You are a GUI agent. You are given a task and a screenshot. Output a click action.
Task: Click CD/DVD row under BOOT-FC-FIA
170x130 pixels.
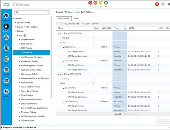point(113,38)
